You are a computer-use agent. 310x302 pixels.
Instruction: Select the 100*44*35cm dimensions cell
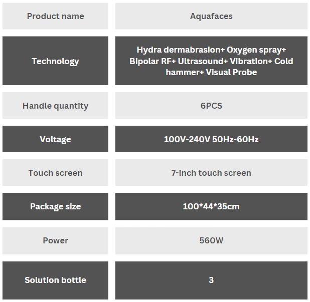coord(211,206)
